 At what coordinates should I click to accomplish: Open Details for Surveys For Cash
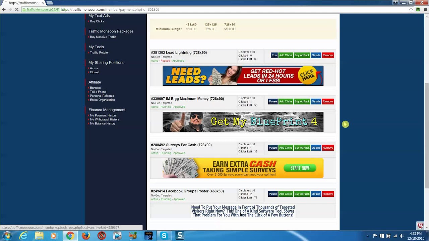316,148
